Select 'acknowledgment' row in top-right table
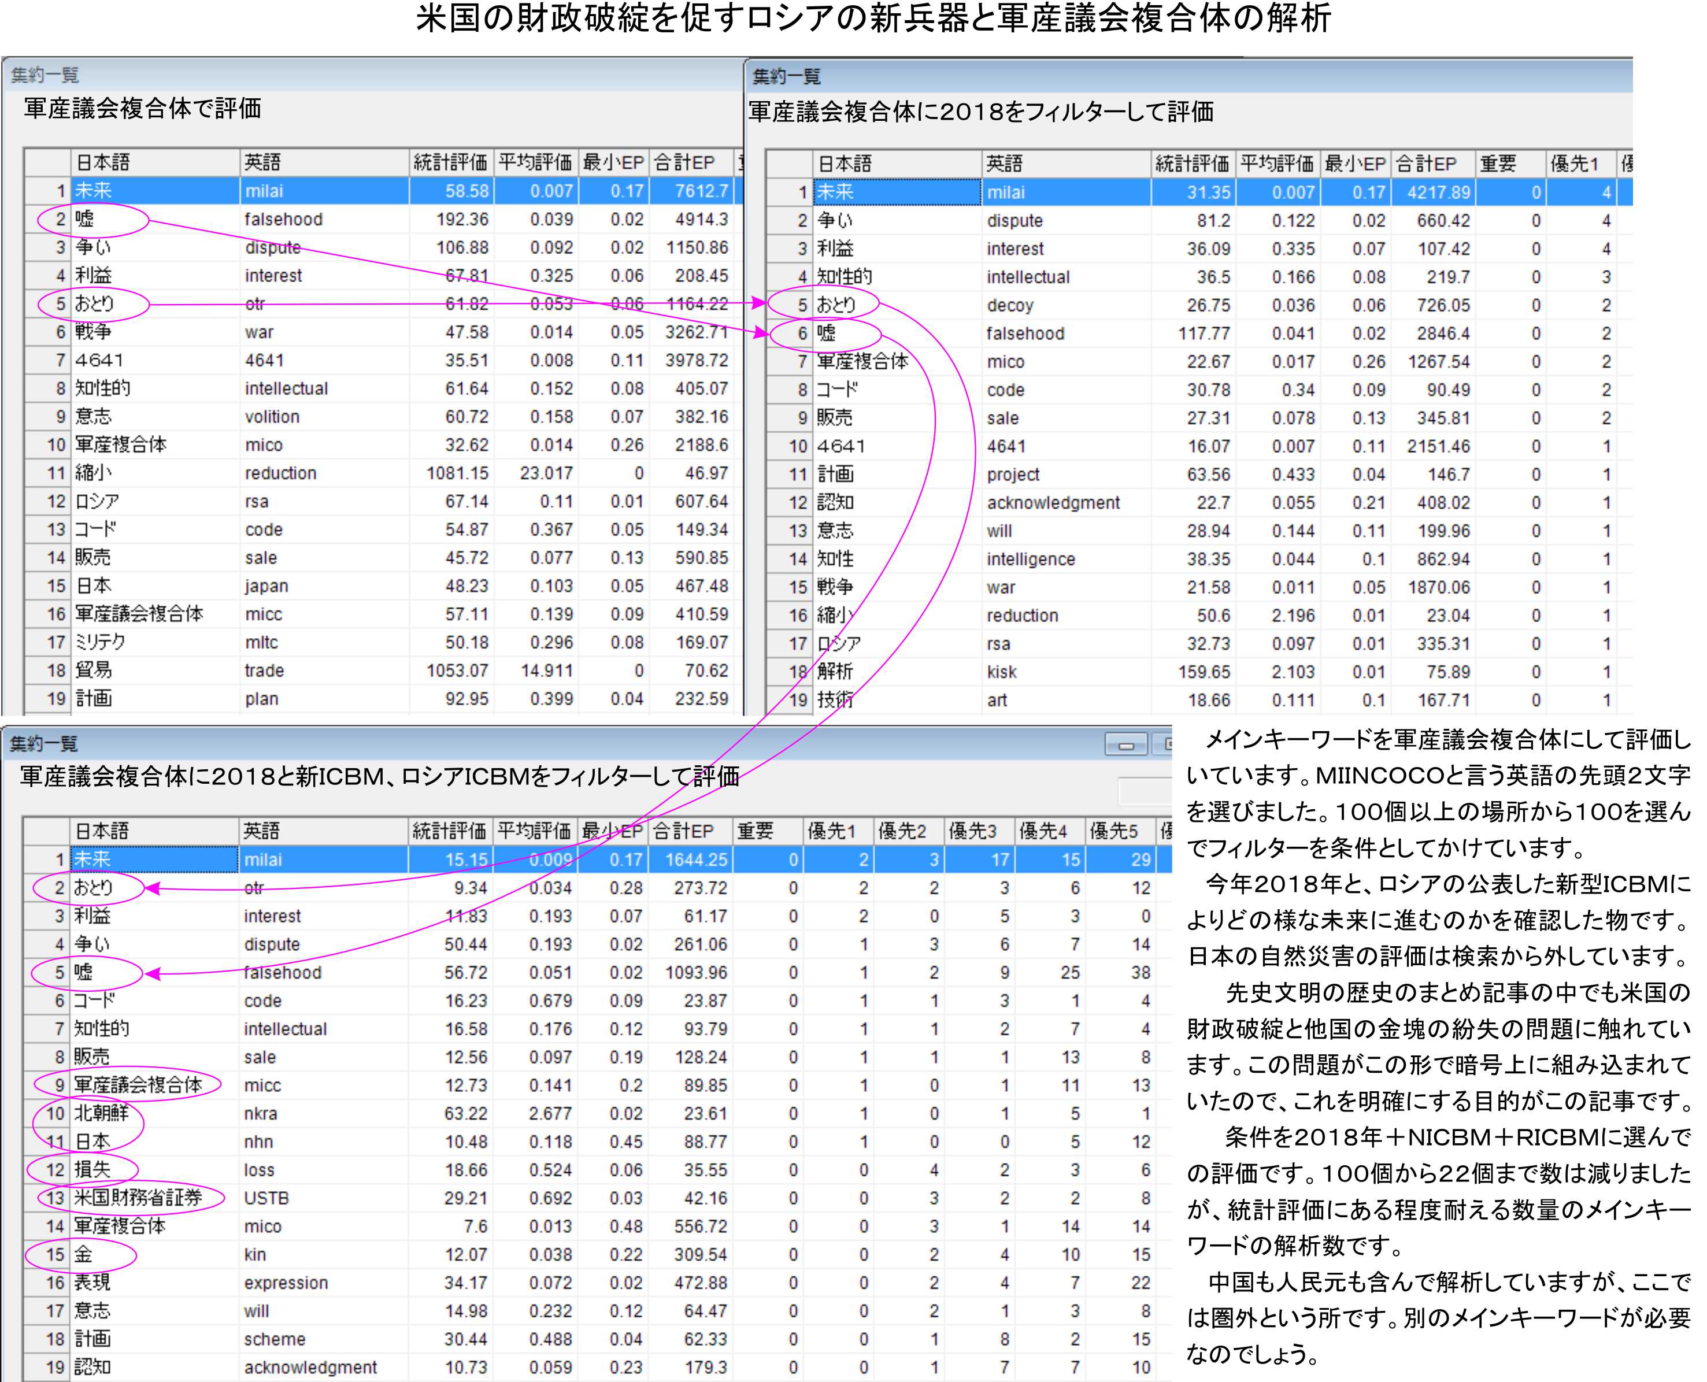1707x1382 pixels. [1199, 503]
